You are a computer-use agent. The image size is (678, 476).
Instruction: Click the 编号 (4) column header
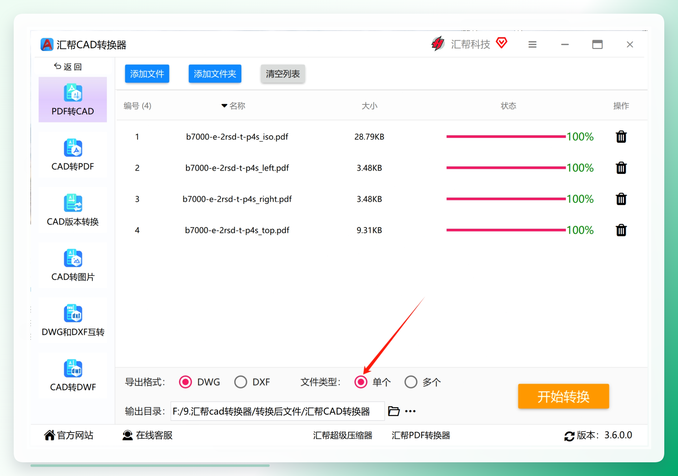[137, 105]
